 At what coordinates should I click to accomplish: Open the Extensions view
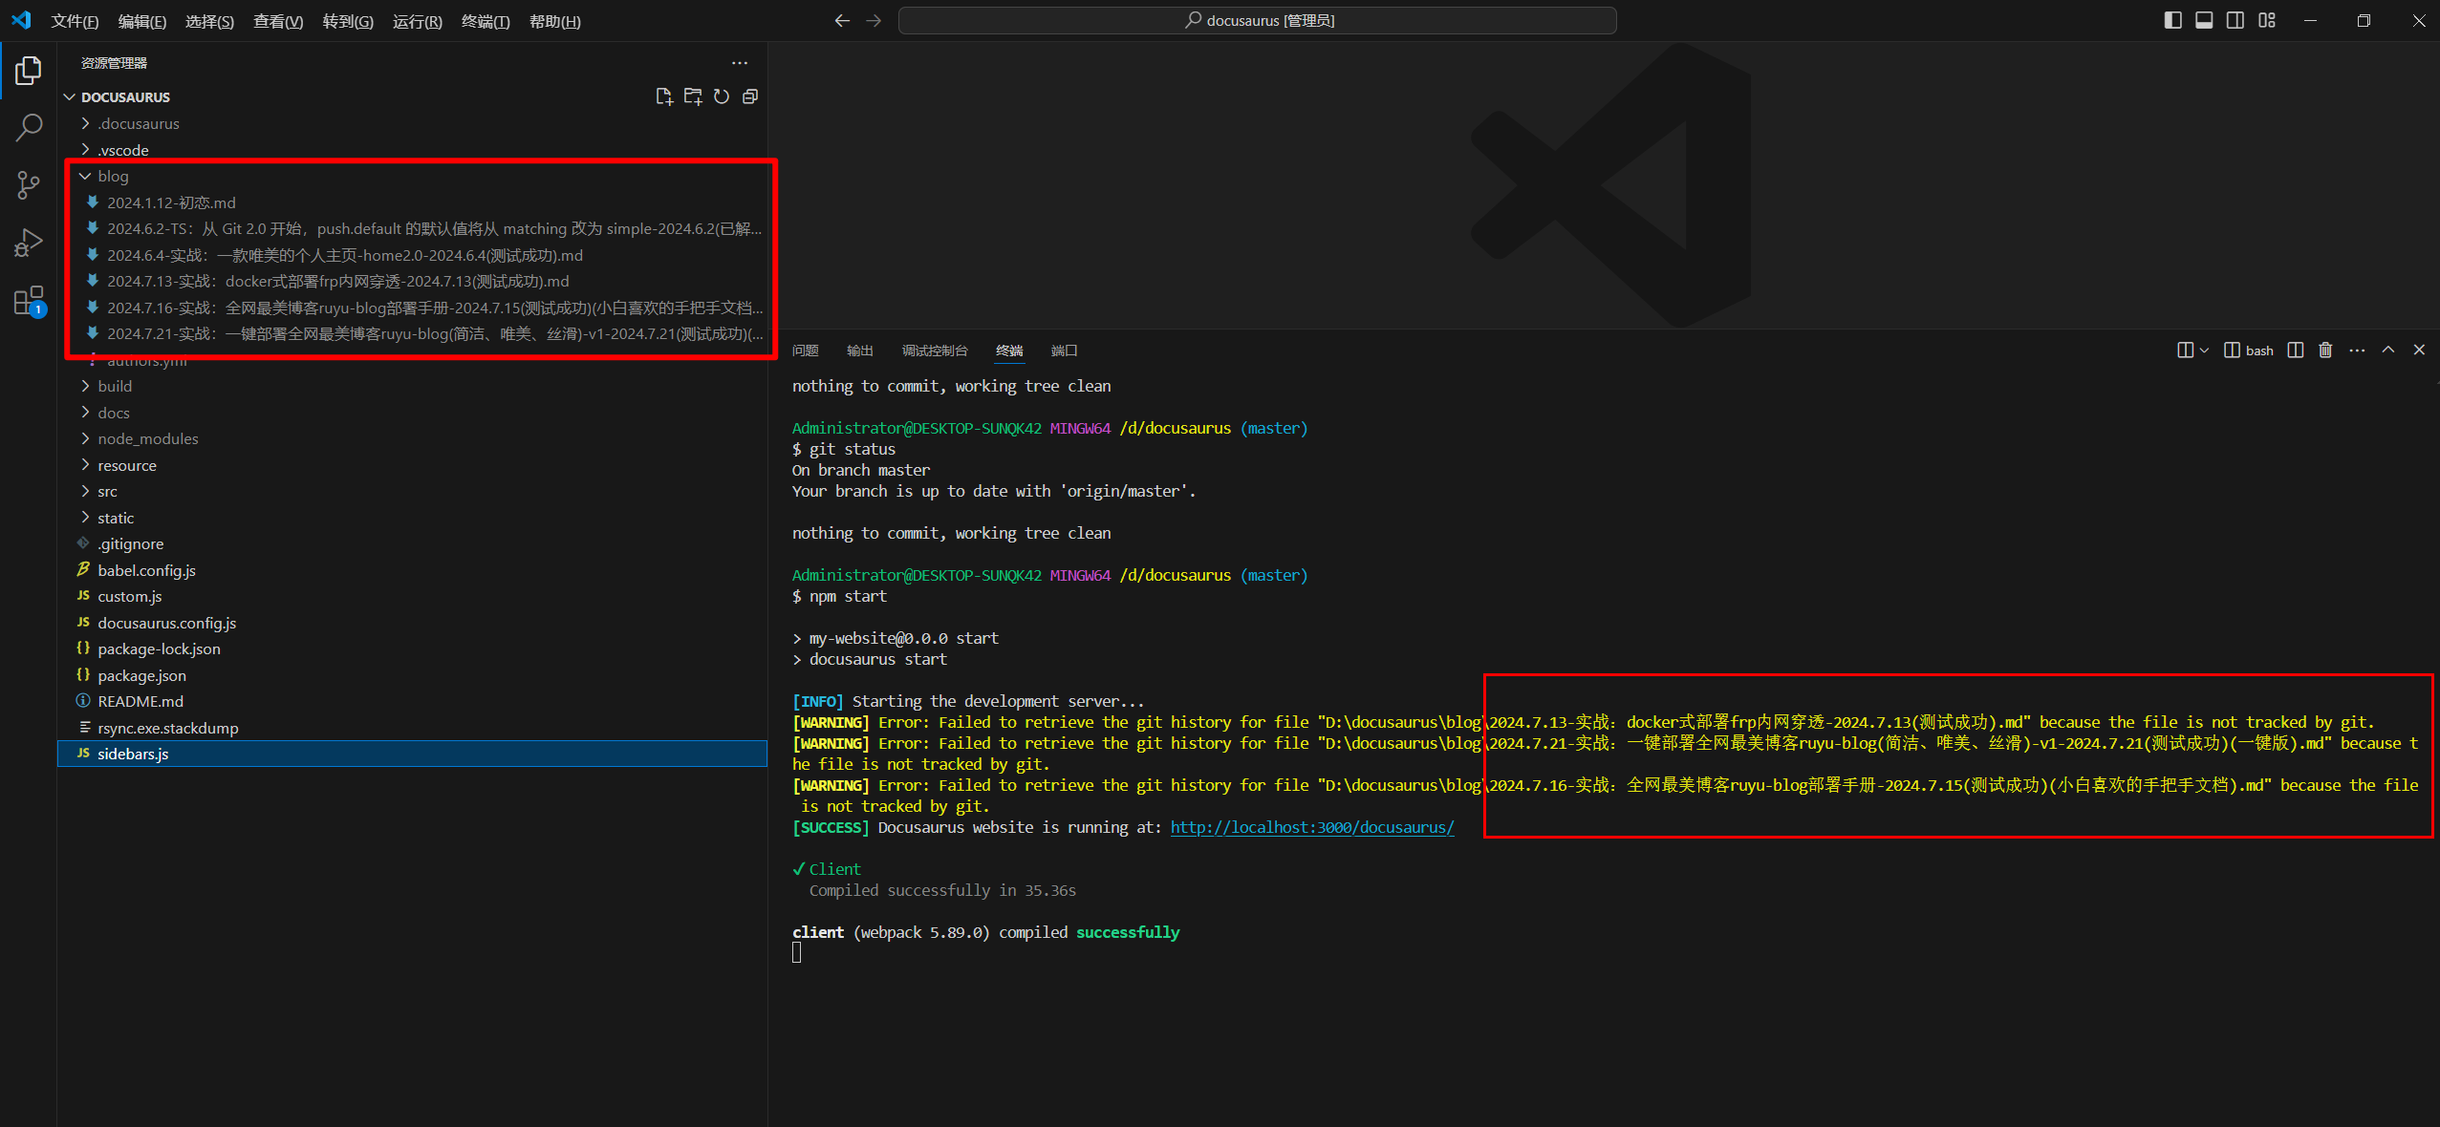(x=29, y=301)
